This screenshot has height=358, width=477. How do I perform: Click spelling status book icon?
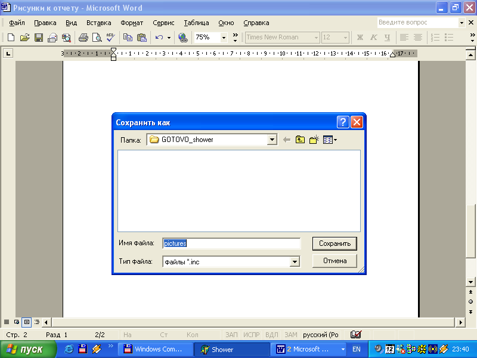point(355,335)
